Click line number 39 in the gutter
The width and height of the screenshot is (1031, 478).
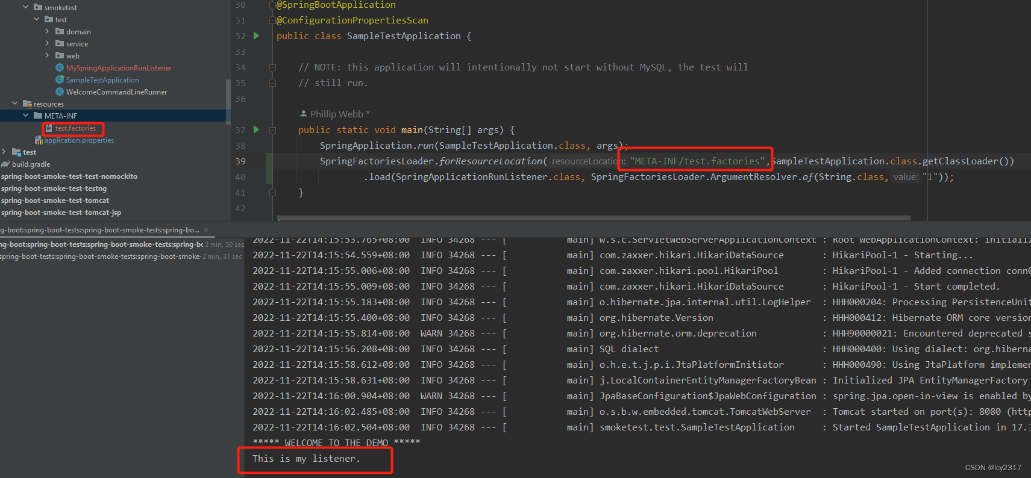coord(240,161)
